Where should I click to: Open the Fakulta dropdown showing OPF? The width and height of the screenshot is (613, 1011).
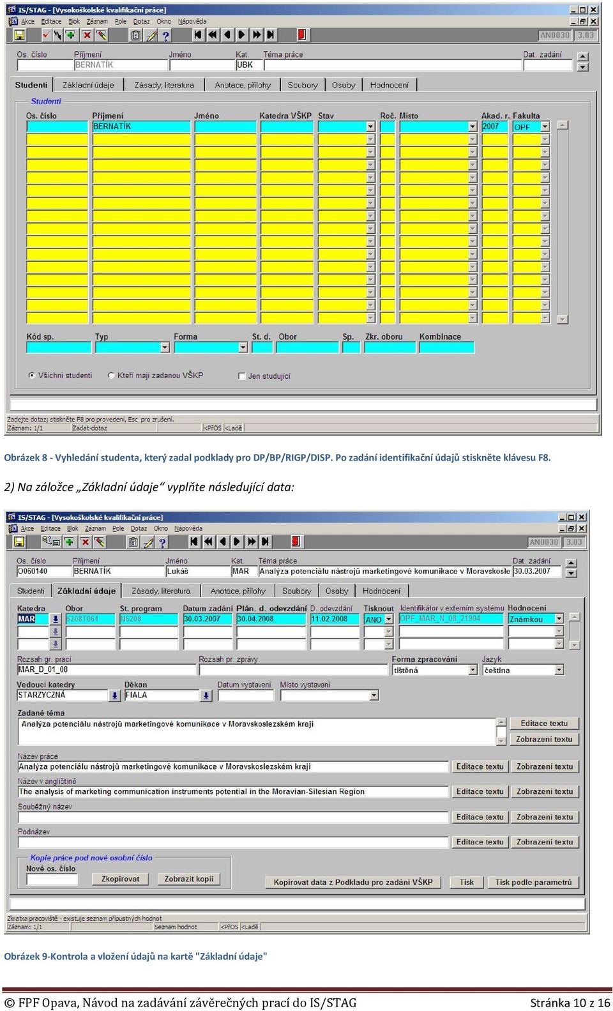click(x=545, y=126)
